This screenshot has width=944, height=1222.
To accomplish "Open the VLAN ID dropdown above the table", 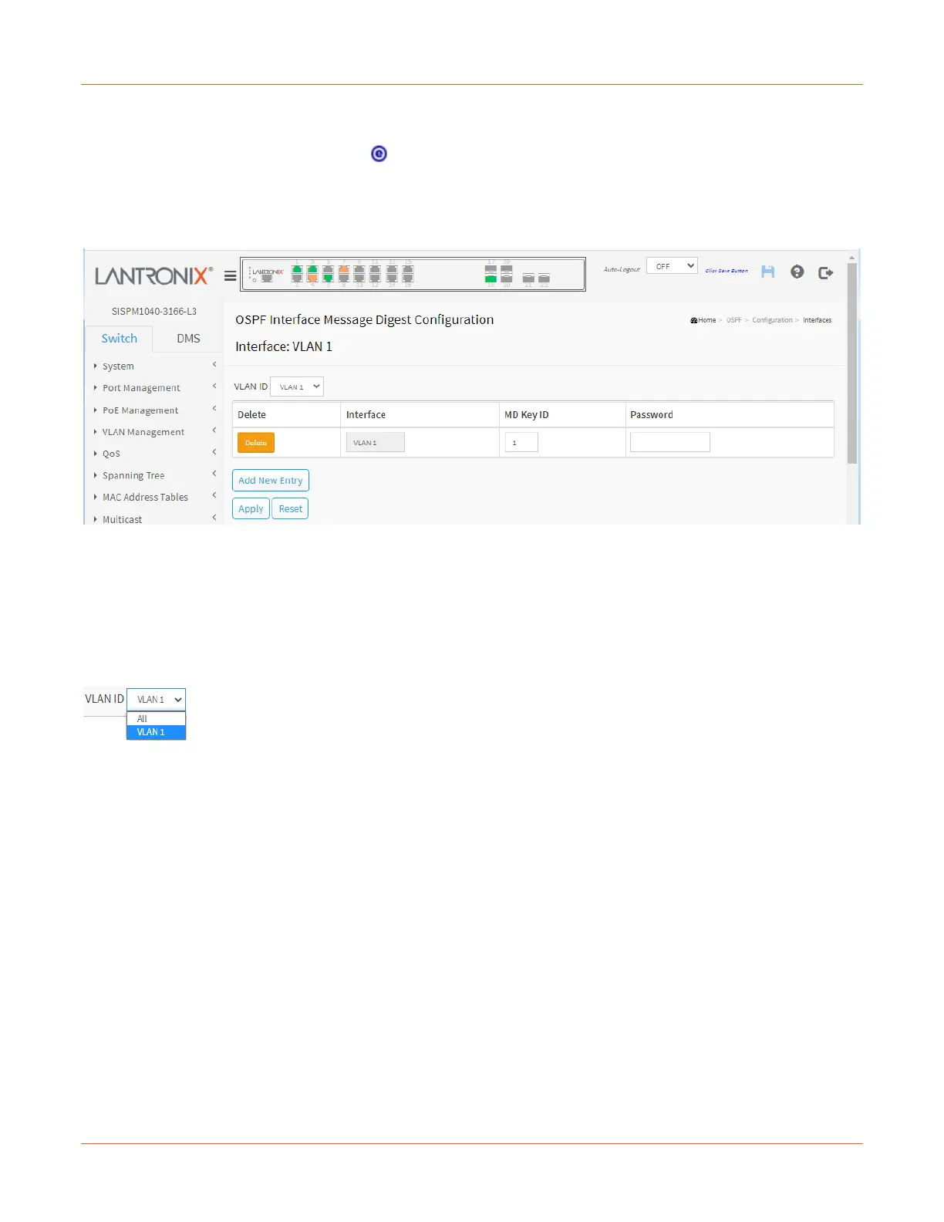I will click(x=297, y=387).
